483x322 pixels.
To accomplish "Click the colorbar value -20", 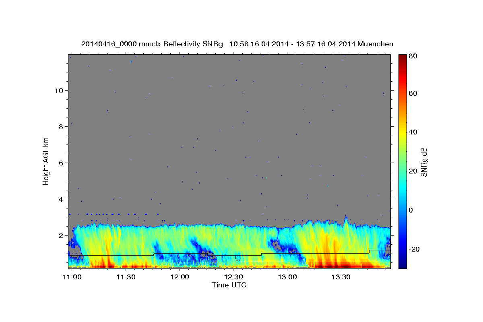I will point(414,249).
